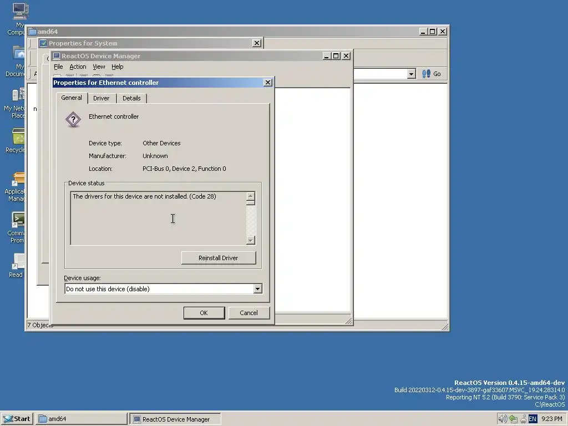Click the My Network Places desktop icon
This screenshot has height=426, width=568.
[x=15, y=104]
